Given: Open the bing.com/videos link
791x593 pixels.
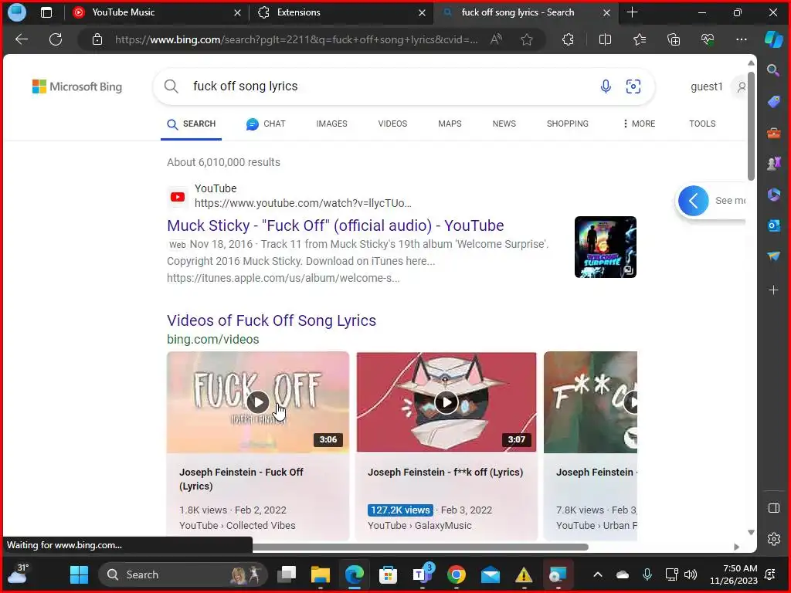Looking at the screenshot, I should pos(213,340).
